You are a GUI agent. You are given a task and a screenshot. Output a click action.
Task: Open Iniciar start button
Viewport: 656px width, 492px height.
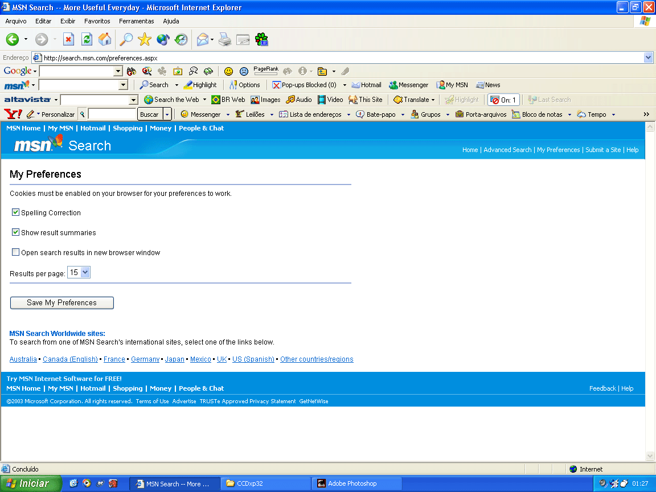coord(31,483)
